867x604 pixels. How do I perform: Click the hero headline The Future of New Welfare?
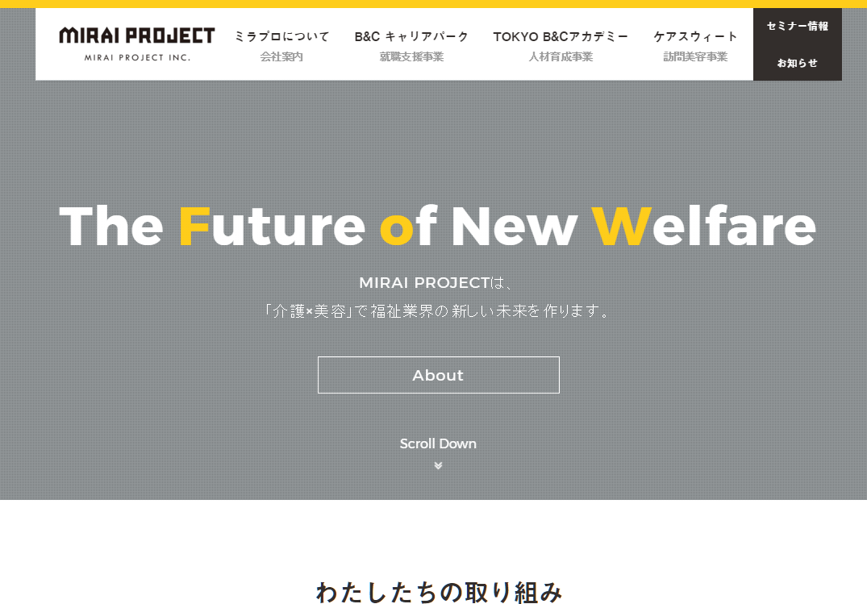click(x=437, y=226)
